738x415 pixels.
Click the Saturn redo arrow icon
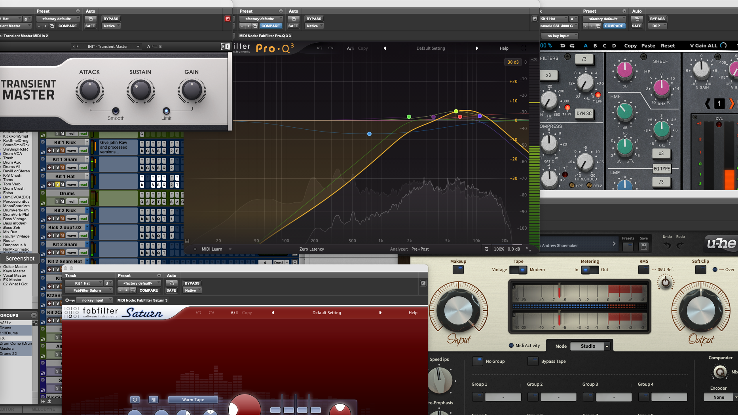pyautogui.click(x=211, y=313)
